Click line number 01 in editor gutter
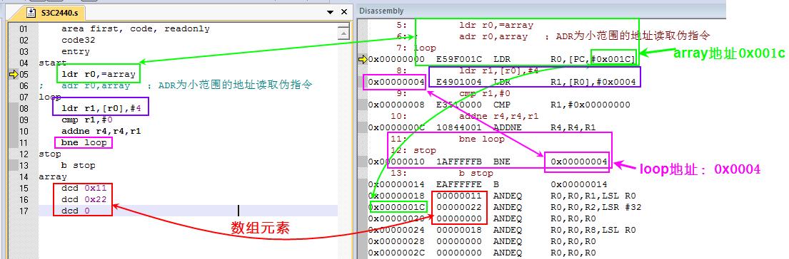Screen dimensions: 789x259 (24, 28)
